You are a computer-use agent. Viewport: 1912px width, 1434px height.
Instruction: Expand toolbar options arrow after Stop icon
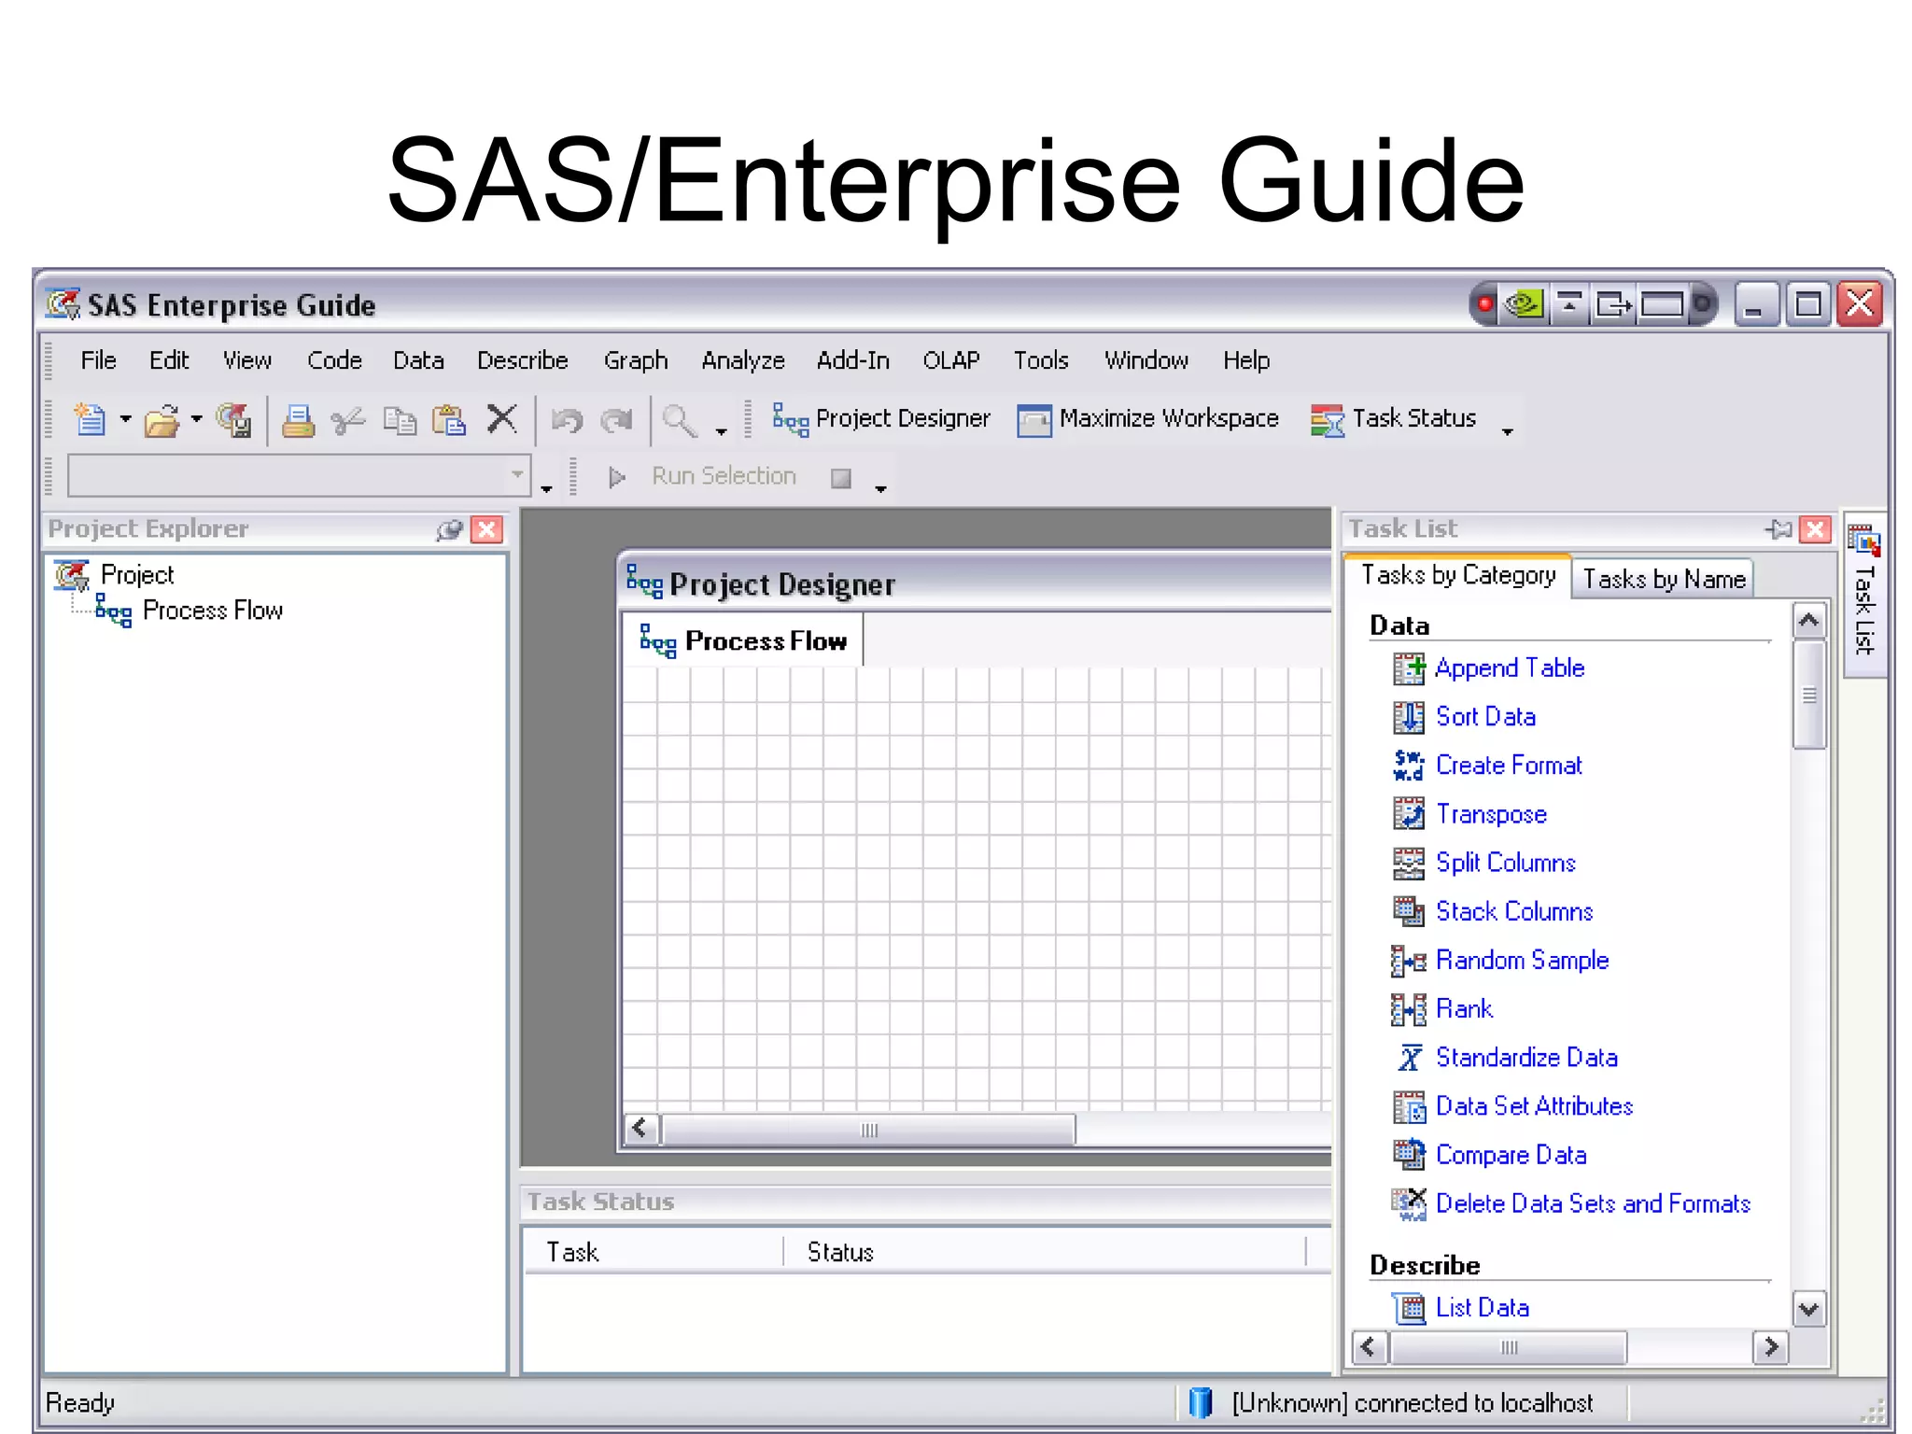(x=880, y=487)
